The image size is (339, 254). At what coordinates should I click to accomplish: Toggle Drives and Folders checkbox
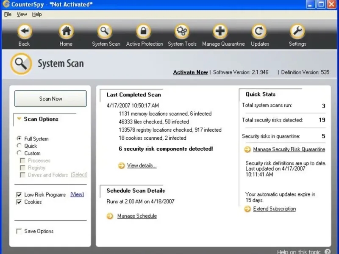(x=22, y=175)
